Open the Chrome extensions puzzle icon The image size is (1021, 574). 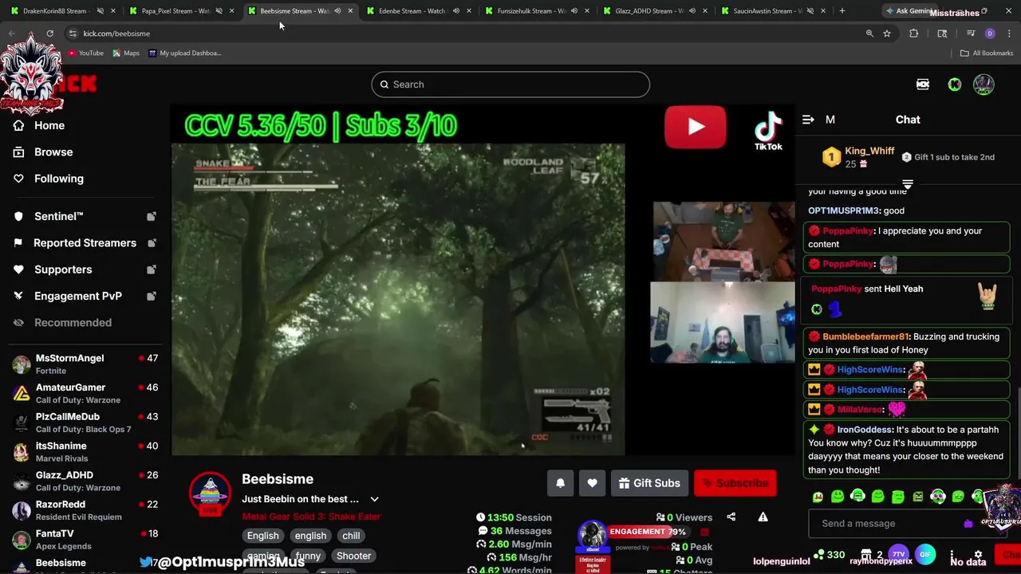[x=914, y=33]
